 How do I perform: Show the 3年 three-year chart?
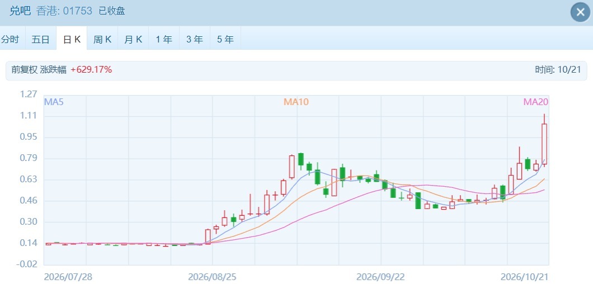click(x=195, y=39)
